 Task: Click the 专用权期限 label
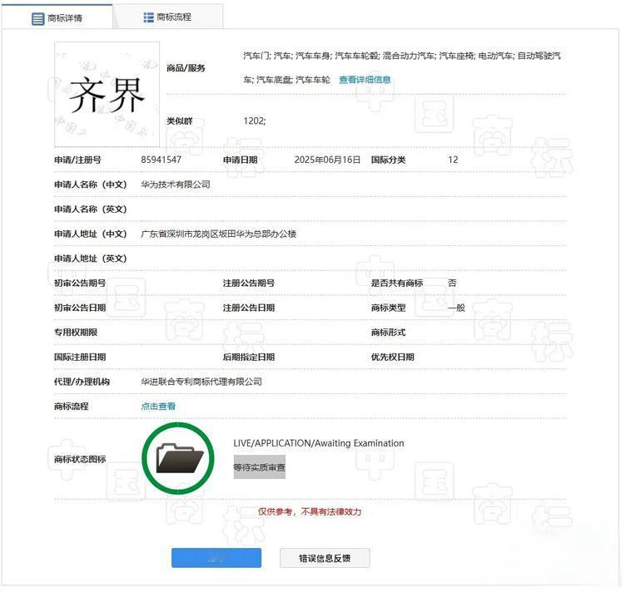76,333
